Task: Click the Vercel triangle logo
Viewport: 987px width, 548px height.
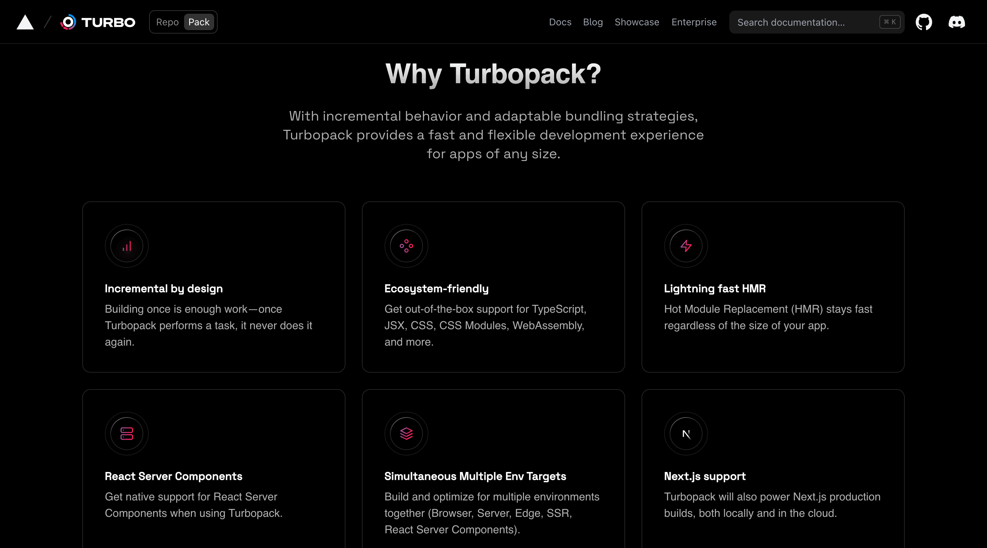Action: pos(25,22)
